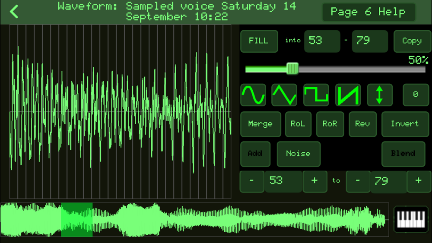Decrease the range start value 53
Screen dimensions: 432x243
click(252, 181)
